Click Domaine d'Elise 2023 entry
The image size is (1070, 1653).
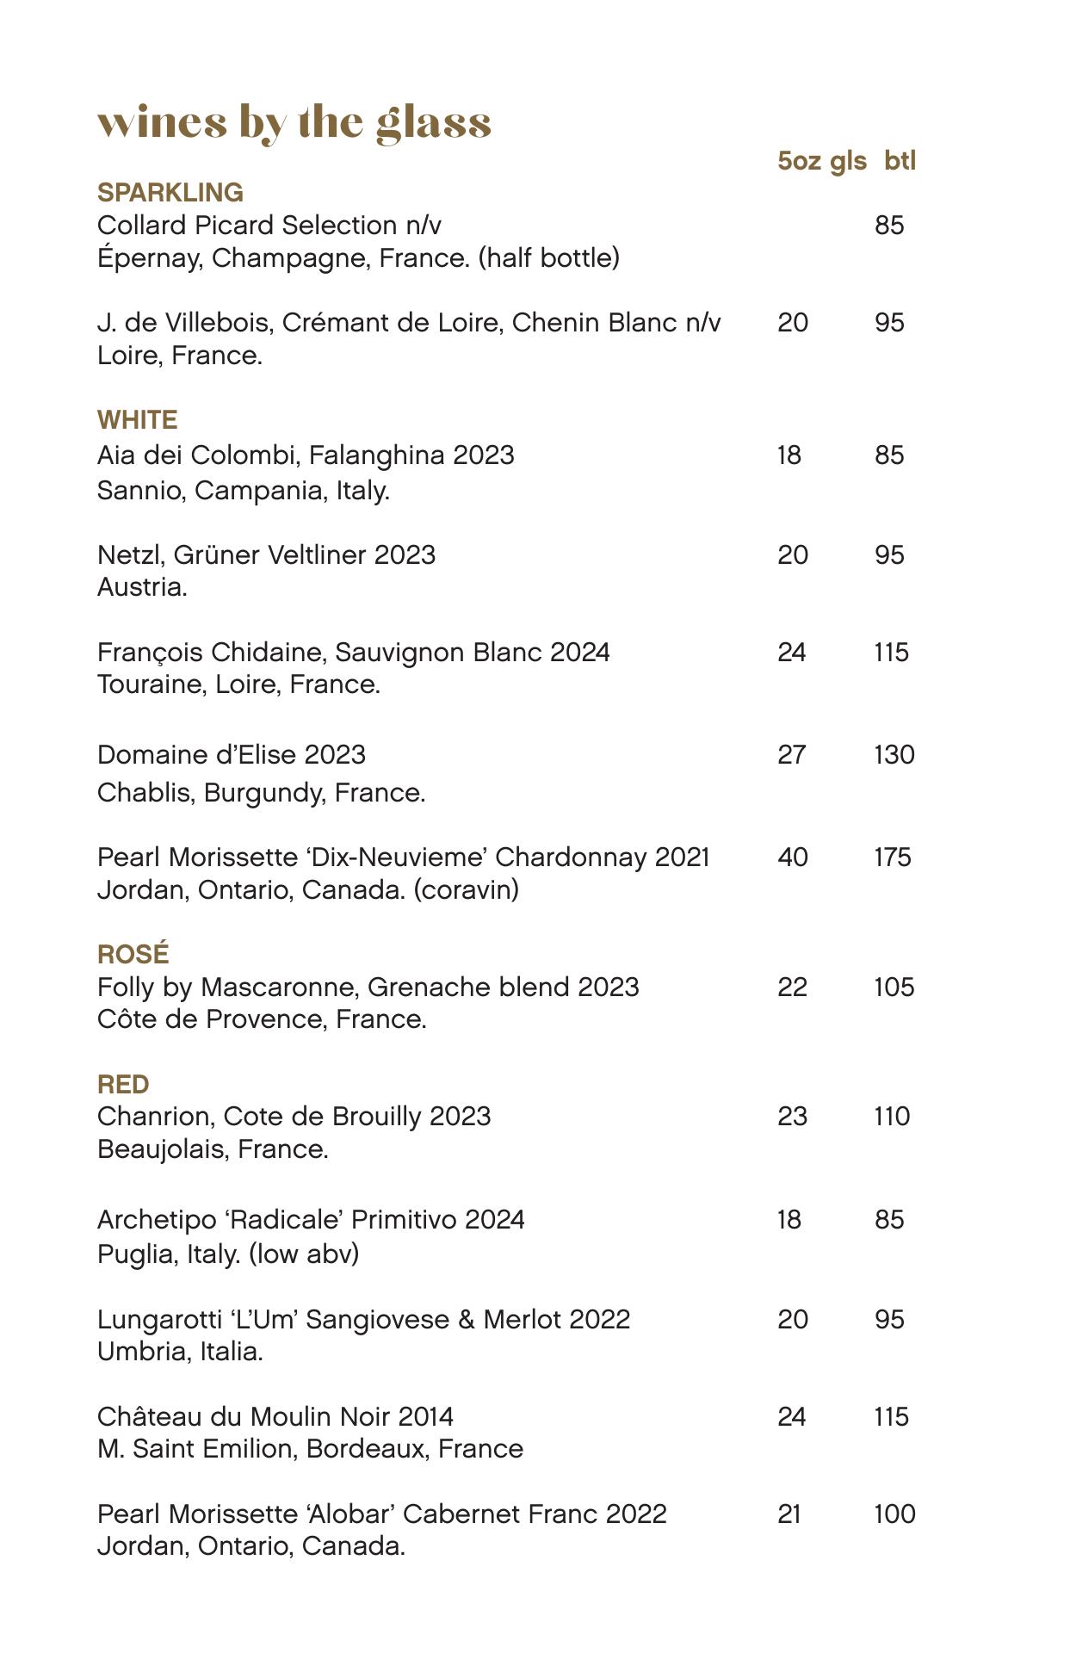click(232, 755)
